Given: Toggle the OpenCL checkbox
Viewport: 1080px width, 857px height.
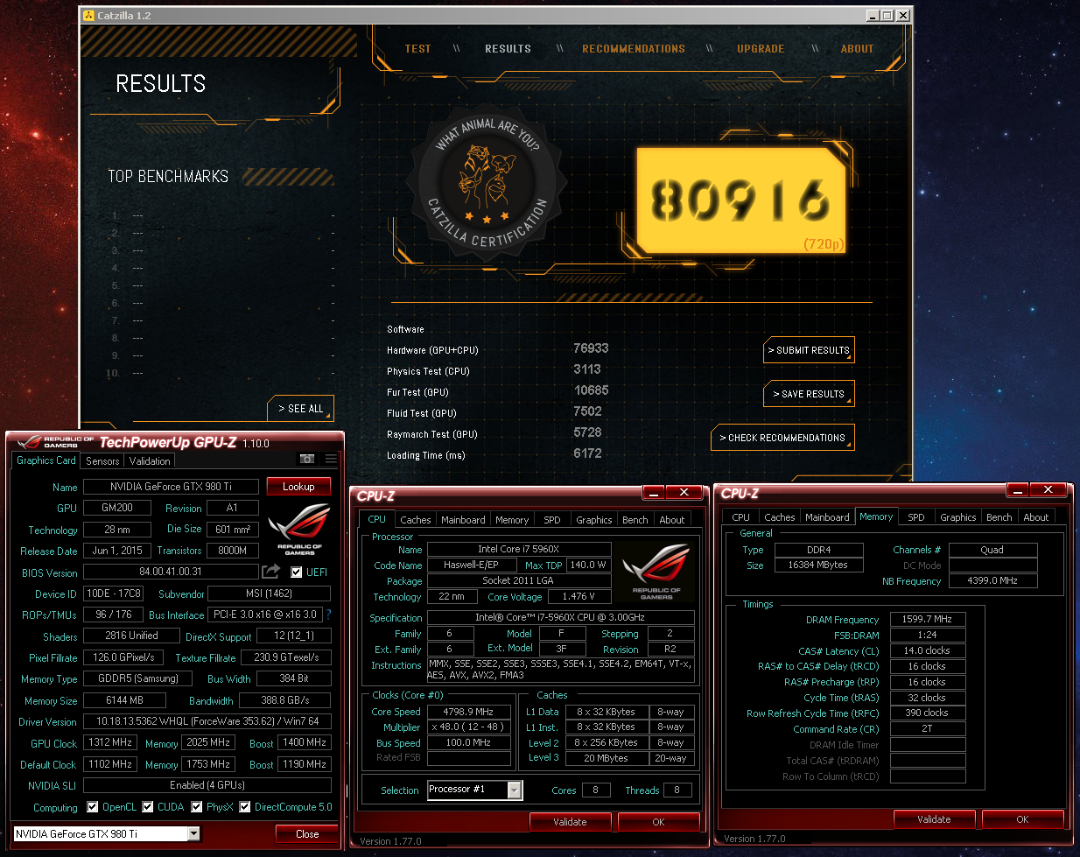Looking at the screenshot, I should coord(93,807).
